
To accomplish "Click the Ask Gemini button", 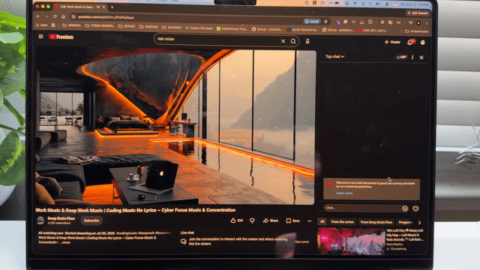I will coord(418,13).
